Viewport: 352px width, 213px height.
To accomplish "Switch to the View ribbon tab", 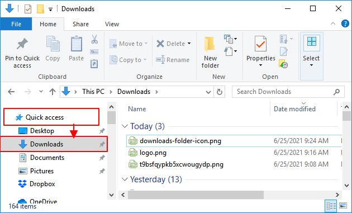I will (x=112, y=24).
